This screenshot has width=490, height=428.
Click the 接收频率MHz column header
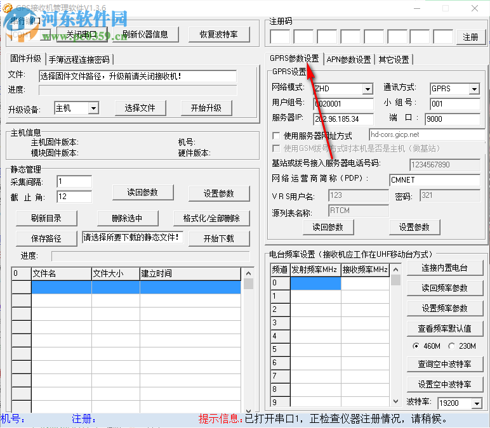pos(365,269)
